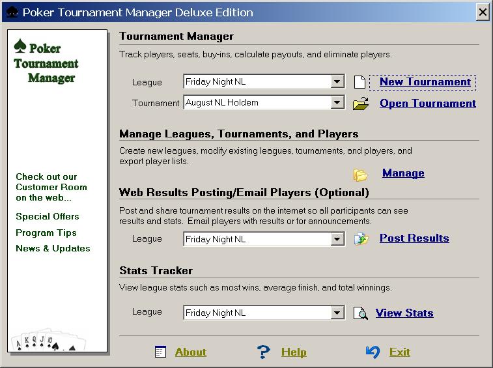Click the spade icon in the title bar
This screenshot has width=493, height=368.
pyautogui.click(x=12, y=12)
